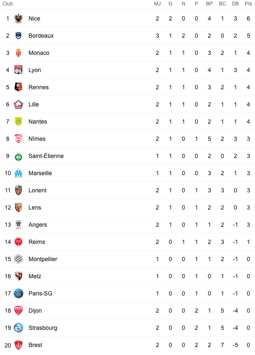Click the Lyon OL badge
Image resolution: width=255 pixels, height=355 pixels.
click(x=18, y=70)
